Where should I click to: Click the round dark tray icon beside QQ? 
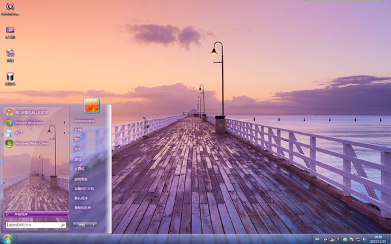coord(325,239)
